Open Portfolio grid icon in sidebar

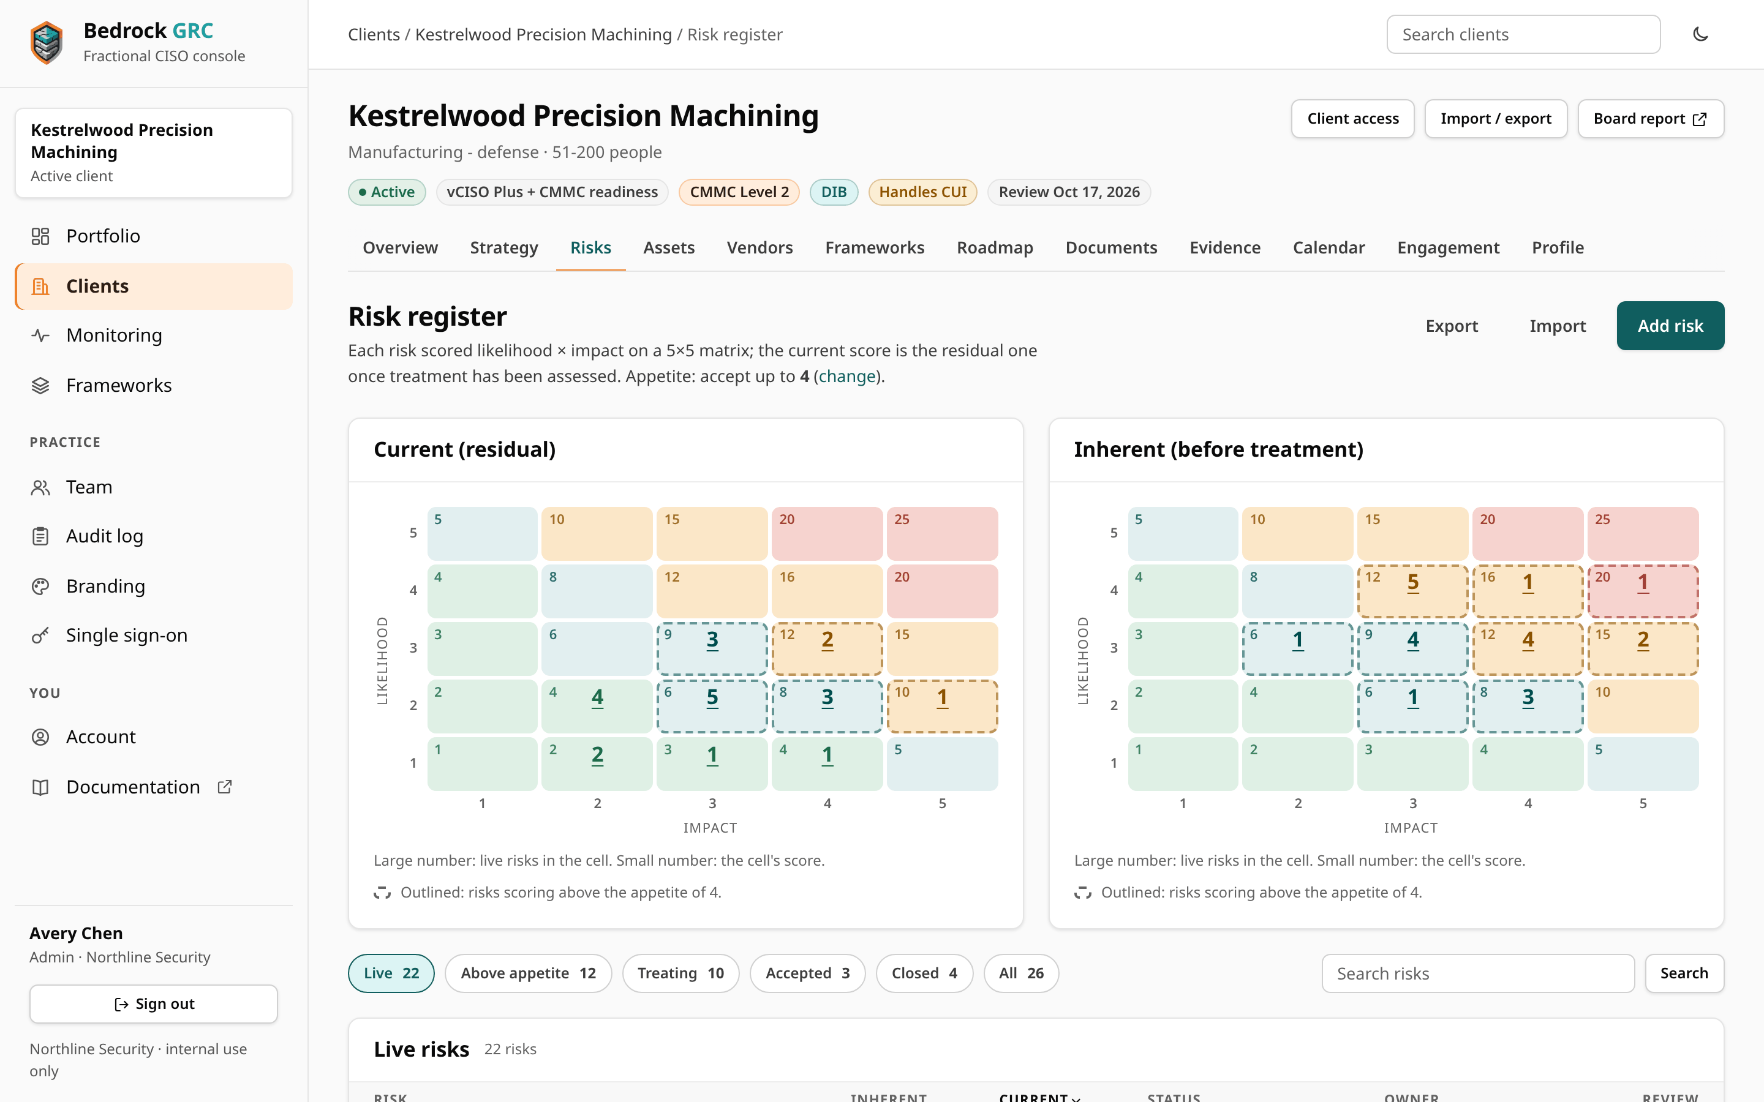pos(40,236)
